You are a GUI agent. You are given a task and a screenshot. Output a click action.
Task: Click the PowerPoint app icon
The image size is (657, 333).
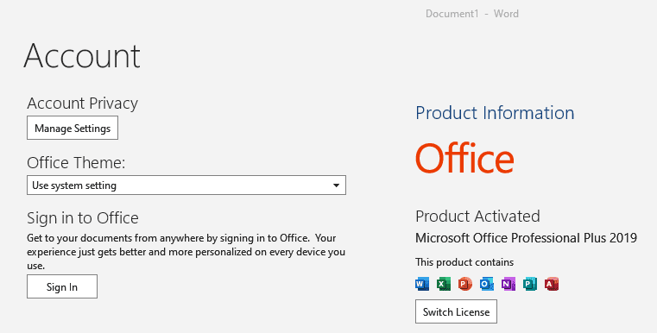point(465,284)
